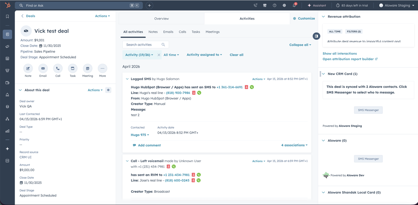Switch to the Overview tab
418x205 pixels.
[x=162, y=19]
